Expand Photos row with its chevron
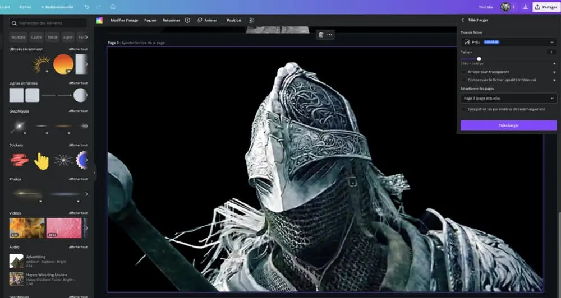Screen dimensions: 561x298 click(86, 194)
